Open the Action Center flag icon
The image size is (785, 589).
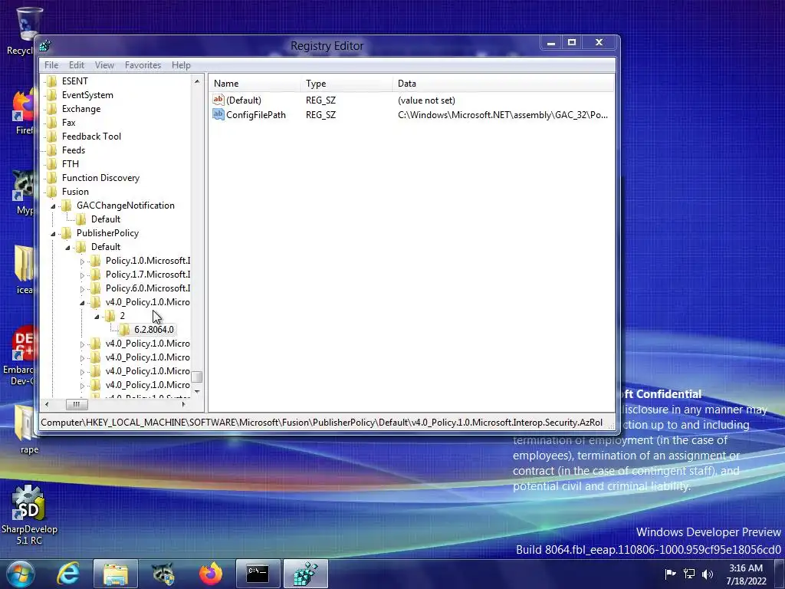670,574
